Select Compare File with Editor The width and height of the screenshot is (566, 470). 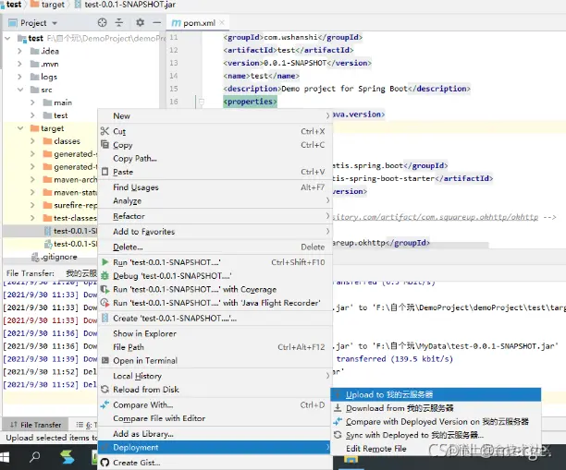point(215,418)
